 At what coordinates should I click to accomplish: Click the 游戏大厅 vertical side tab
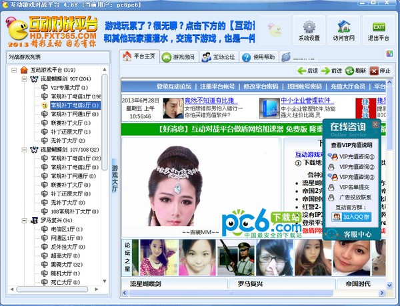tap(114, 177)
